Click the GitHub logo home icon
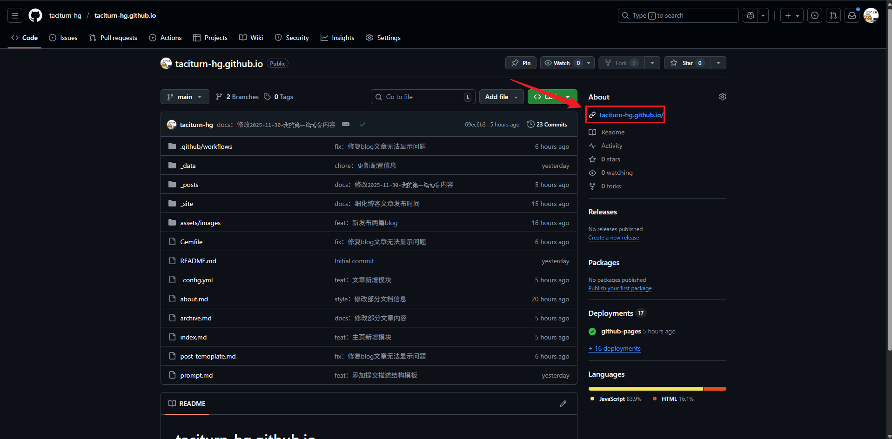 pyautogui.click(x=35, y=15)
